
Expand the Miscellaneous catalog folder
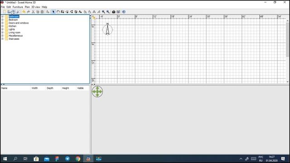(2, 36)
